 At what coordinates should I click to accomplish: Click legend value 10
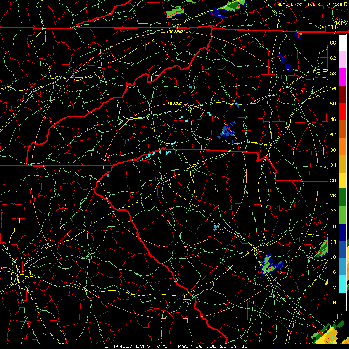coord(333,257)
